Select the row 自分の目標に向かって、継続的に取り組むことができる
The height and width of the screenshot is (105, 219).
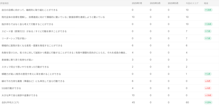tap(109, 10)
